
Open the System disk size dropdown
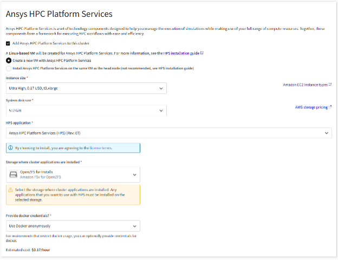pos(86,110)
